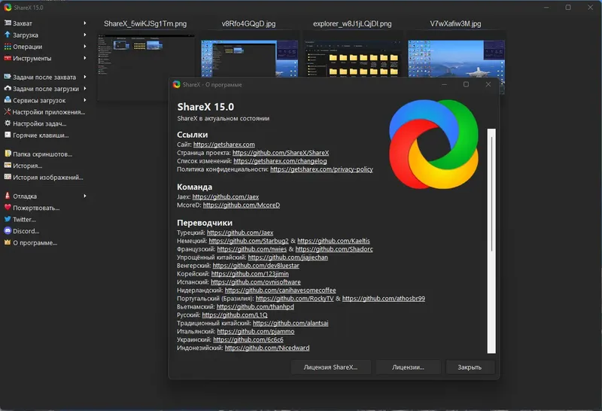Image resolution: width=602 pixels, height=411 pixels.
Task: Click the Twitter bird icon
Action: (x=8, y=219)
